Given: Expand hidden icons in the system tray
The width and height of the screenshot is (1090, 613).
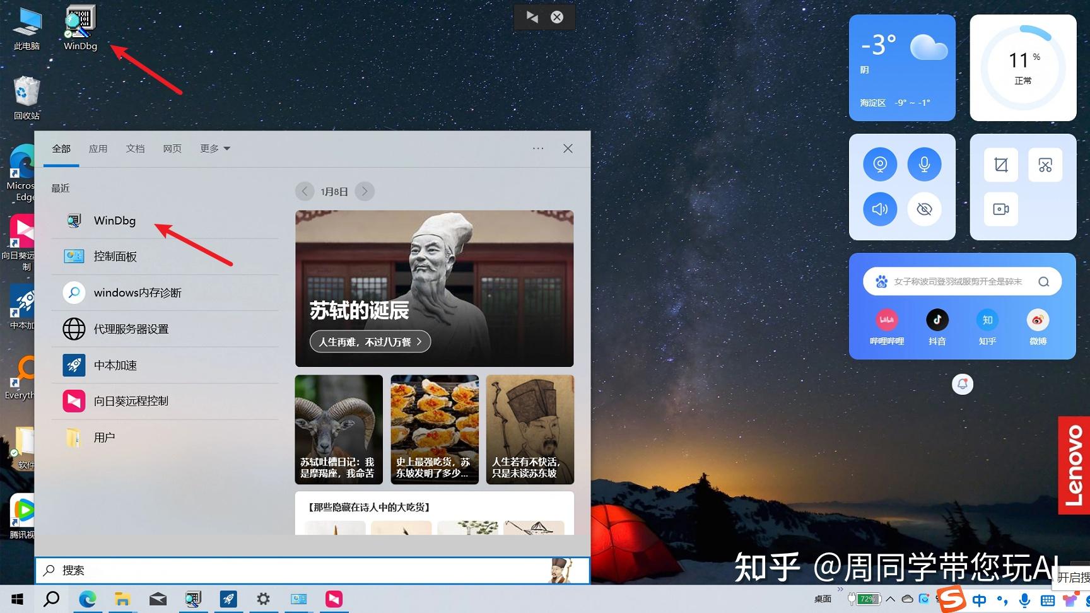Looking at the screenshot, I should coord(890,598).
